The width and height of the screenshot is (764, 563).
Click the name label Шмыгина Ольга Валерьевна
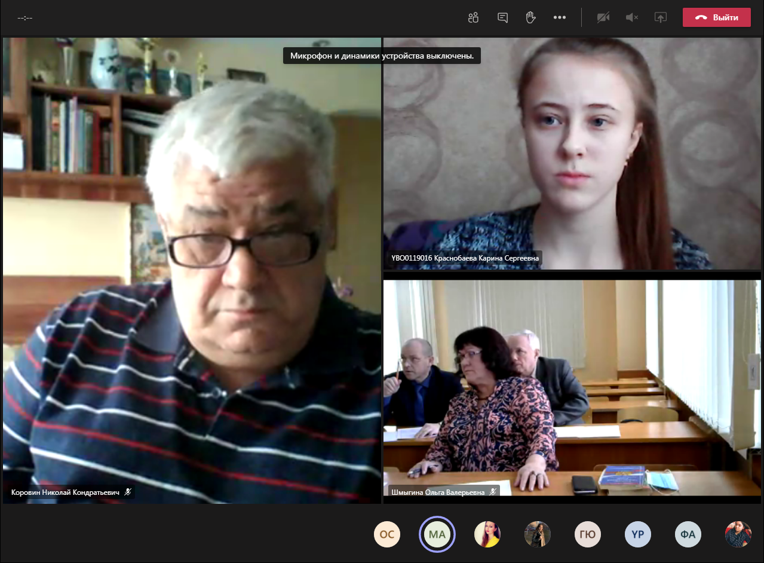(437, 492)
